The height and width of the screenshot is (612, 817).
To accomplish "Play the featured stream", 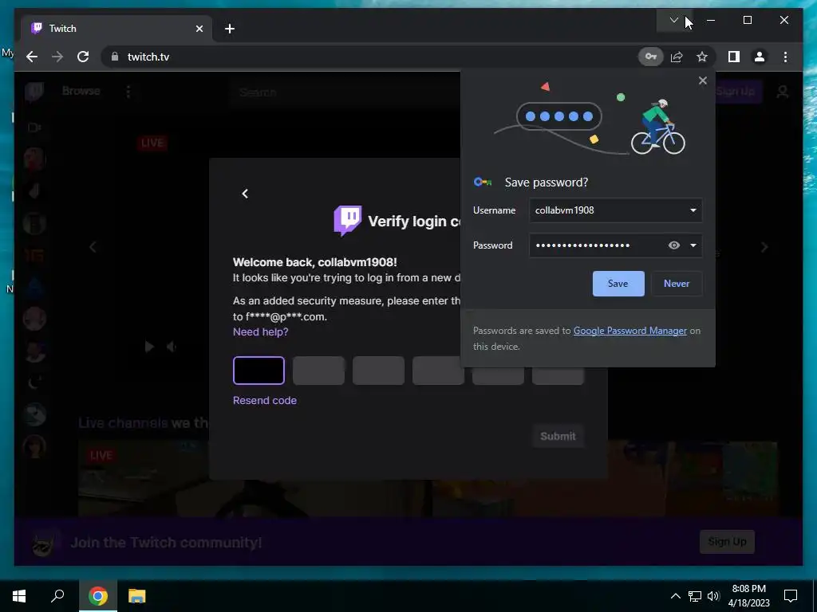I will [x=149, y=347].
